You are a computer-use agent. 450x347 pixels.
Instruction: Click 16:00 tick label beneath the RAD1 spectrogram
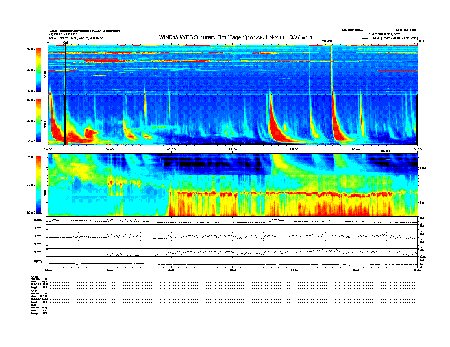coord(294,149)
